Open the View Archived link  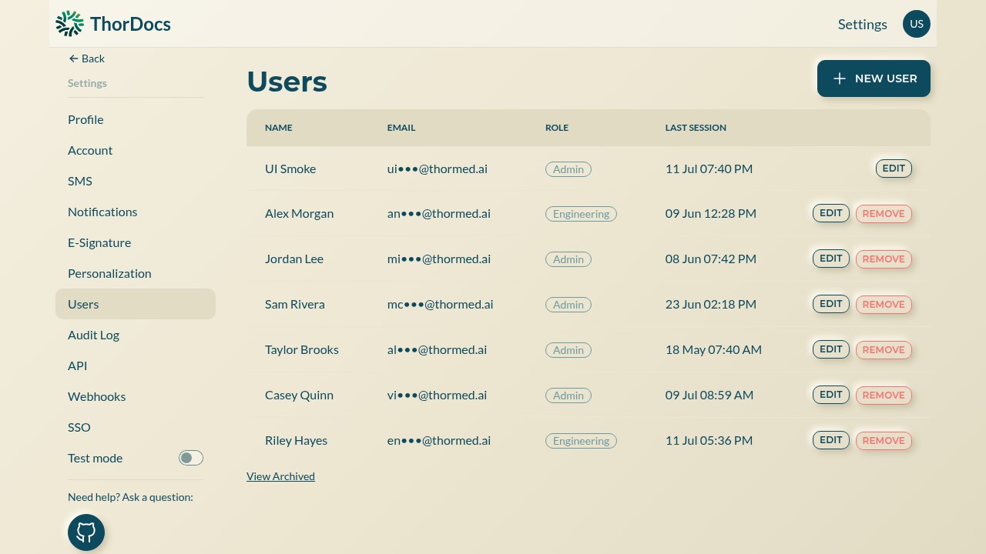pyautogui.click(x=280, y=476)
